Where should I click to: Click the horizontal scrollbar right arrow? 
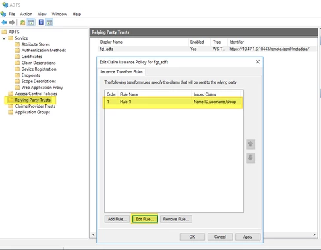314,235
